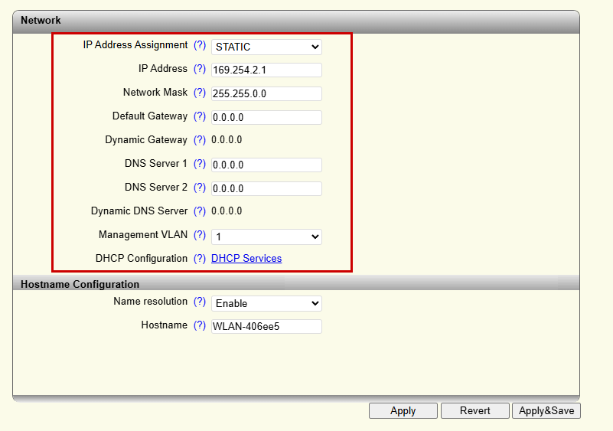Click into the IP Address input field
This screenshot has width=613, height=431.
coord(266,70)
